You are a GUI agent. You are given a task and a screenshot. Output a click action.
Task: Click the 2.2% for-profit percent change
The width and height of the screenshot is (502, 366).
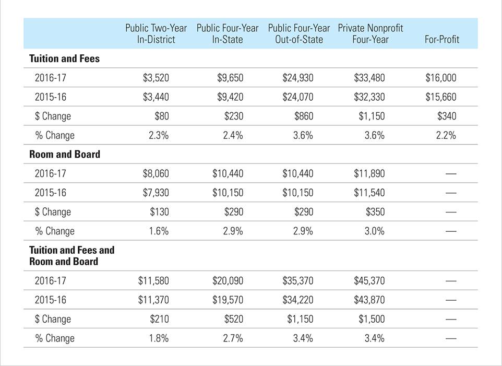(446, 135)
